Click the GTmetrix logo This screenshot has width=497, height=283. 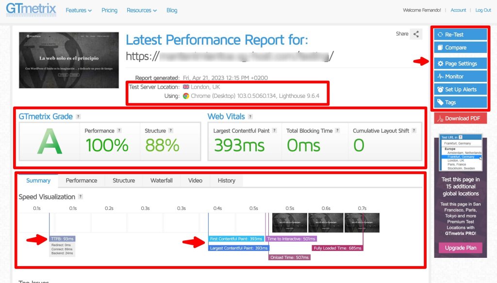[31, 9]
